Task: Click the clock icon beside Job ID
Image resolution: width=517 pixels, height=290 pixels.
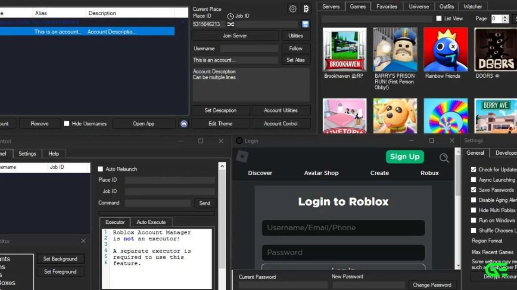Action: [x=230, y=16]
